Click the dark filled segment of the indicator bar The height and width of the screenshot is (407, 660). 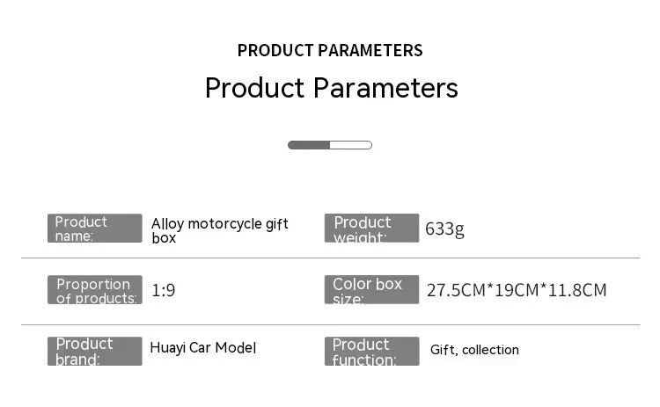pos(309,145)
